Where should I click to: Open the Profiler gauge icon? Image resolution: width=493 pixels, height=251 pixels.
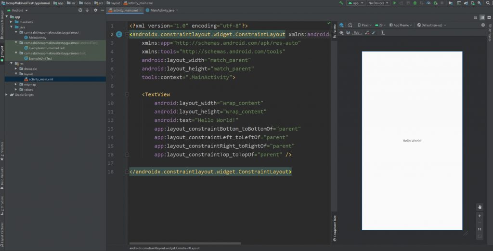point(428,3)
